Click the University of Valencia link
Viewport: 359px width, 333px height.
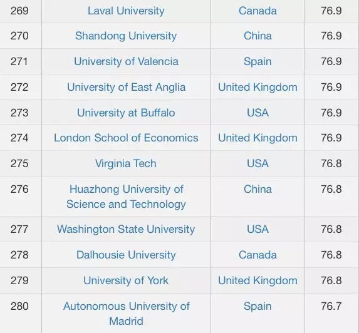[126, 61]
